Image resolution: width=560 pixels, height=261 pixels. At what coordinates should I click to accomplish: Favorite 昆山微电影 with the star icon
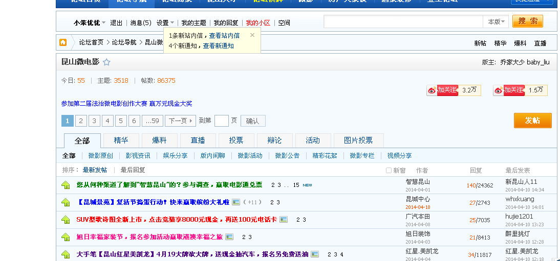[x=106, y=62]
